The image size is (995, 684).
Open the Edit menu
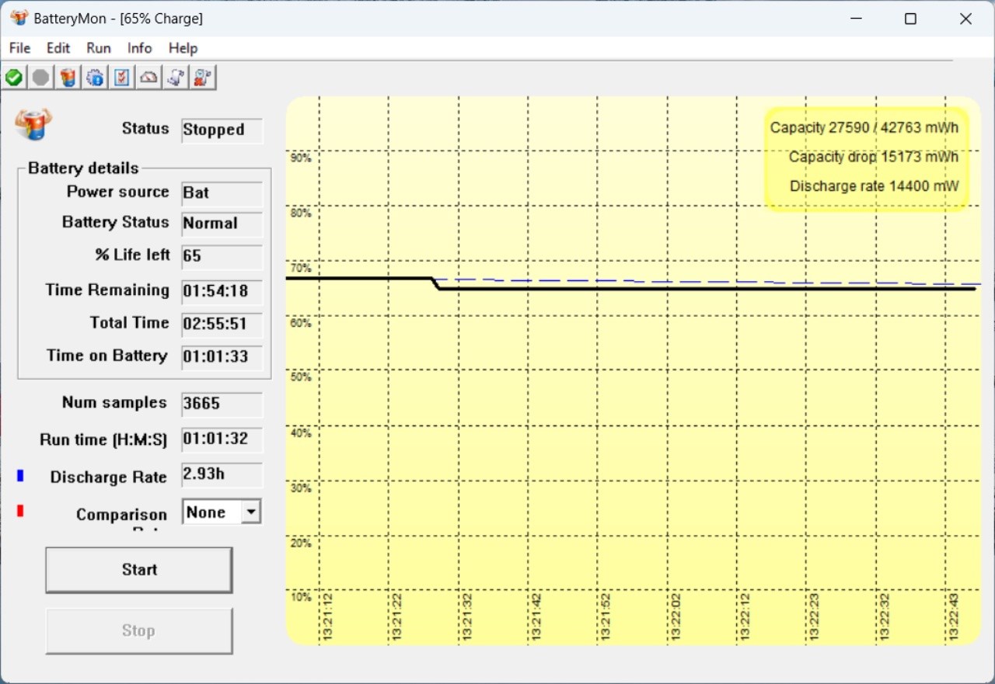pos(58,48)
